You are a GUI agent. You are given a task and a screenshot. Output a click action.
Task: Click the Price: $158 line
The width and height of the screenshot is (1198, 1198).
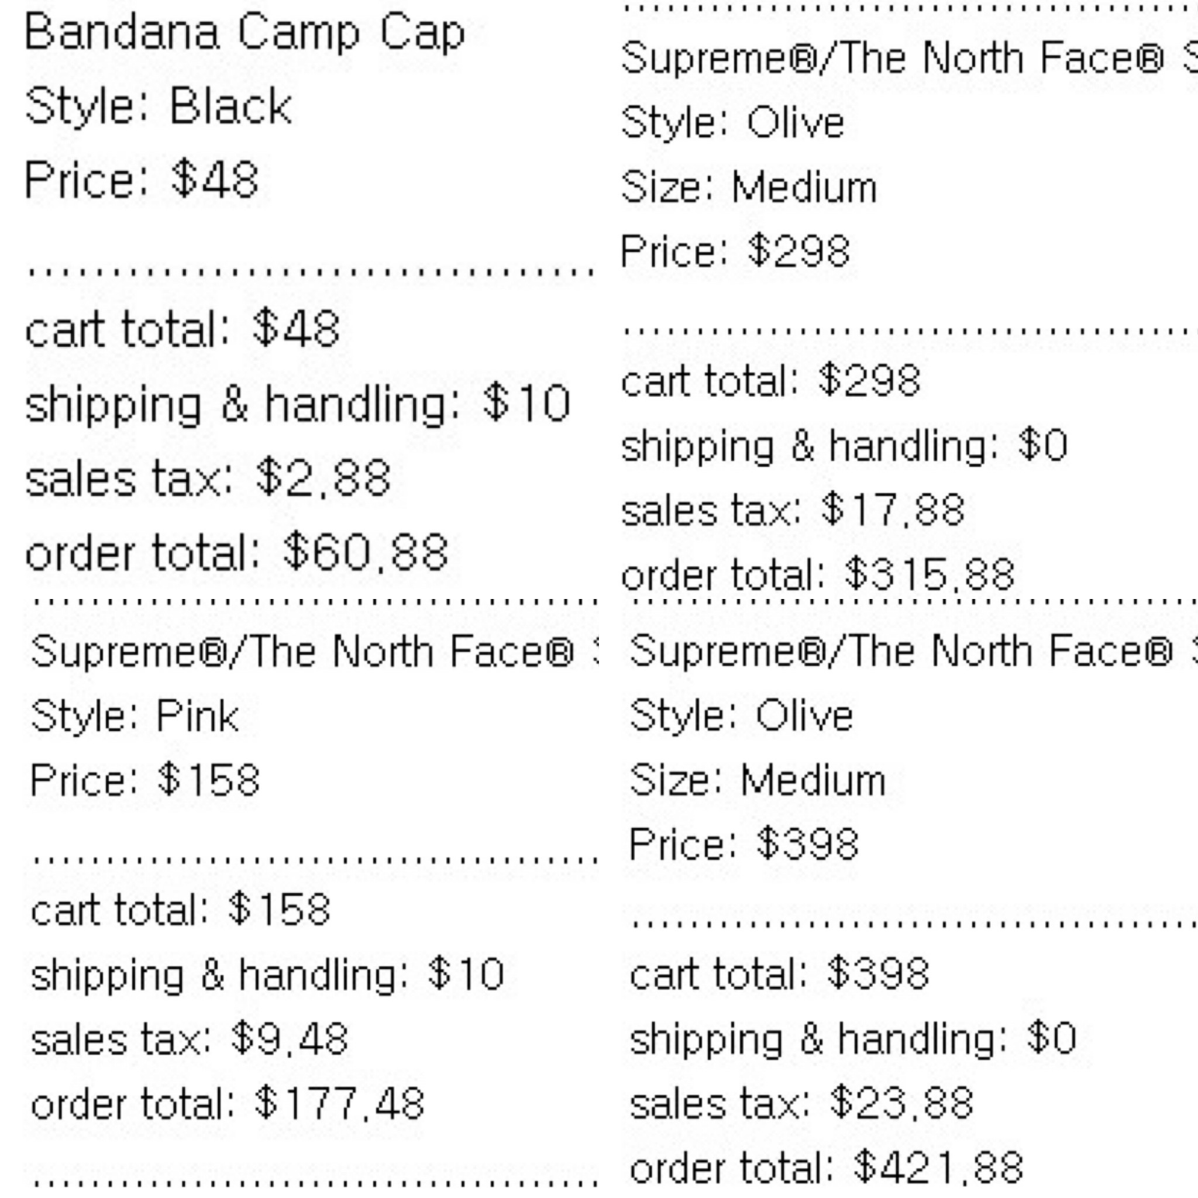pyautogui.click(x=145, y=781)
